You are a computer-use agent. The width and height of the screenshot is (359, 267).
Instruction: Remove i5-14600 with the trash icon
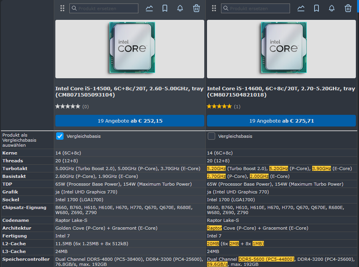click(348, 9)
